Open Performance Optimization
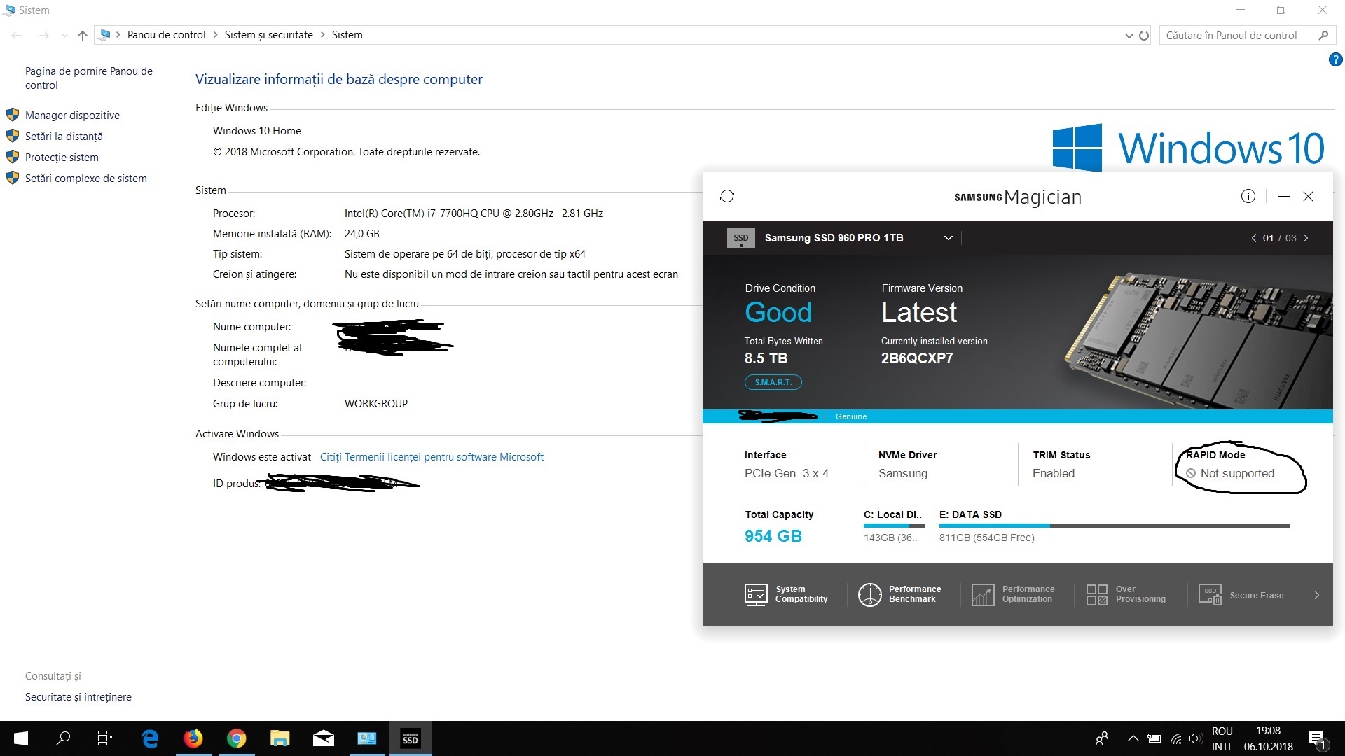 pyautogui.click(x=1013, y=594)
